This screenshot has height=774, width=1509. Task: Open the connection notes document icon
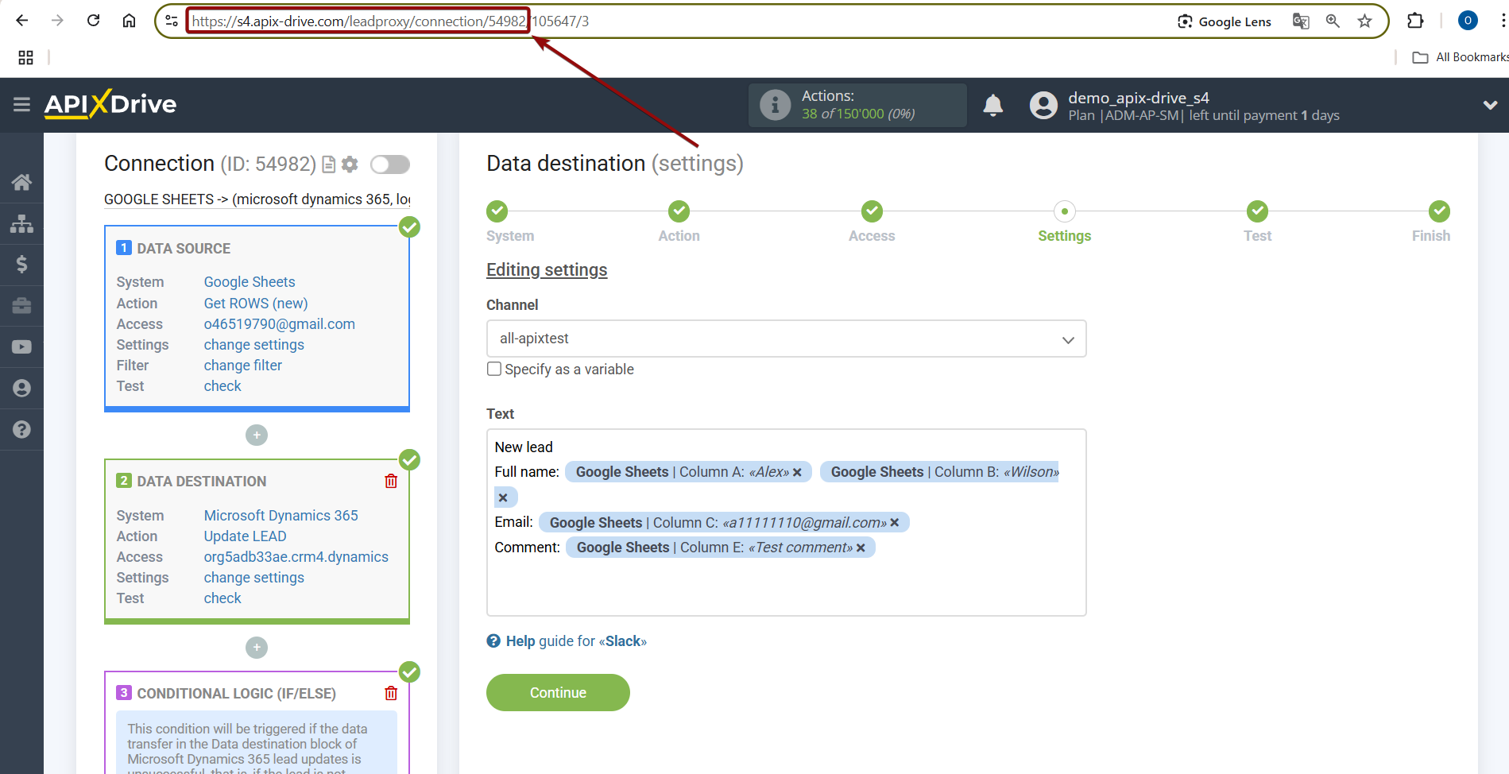point(328,164)
